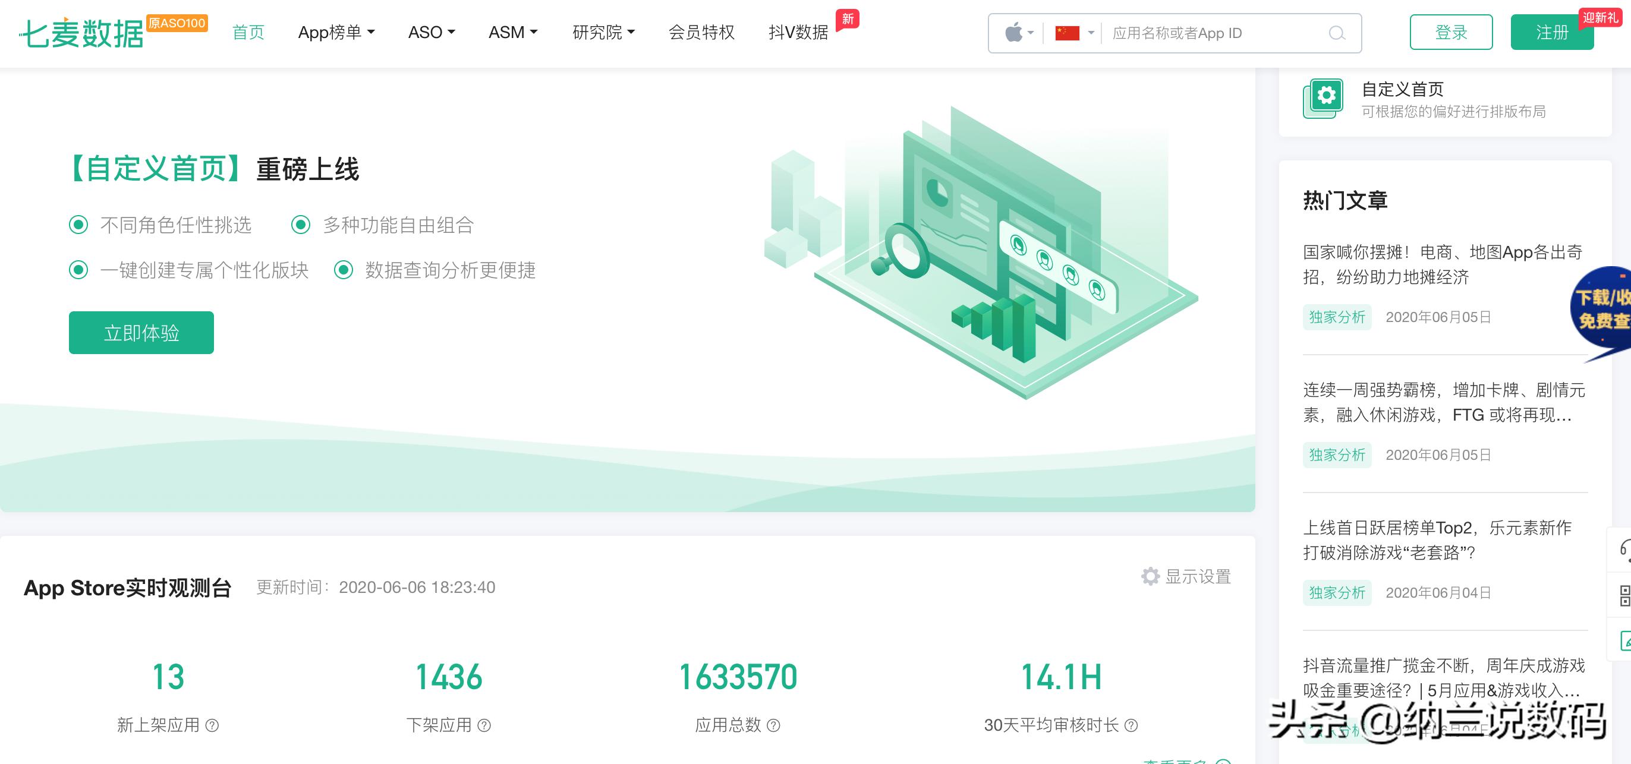Click the 立即体验 button

point(141,332)
